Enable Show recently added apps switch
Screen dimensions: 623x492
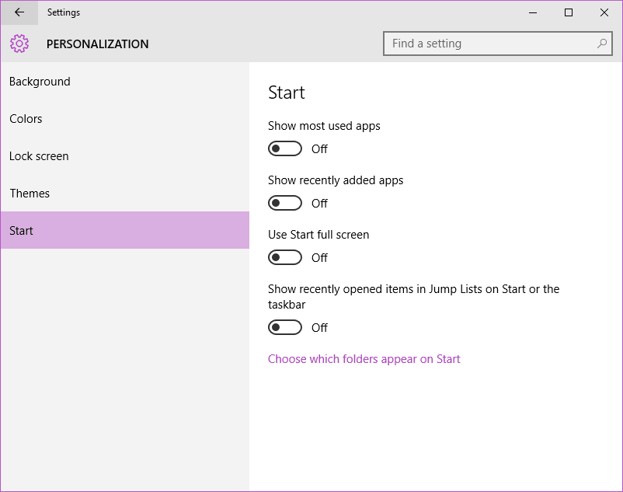(x=285, y=203)
